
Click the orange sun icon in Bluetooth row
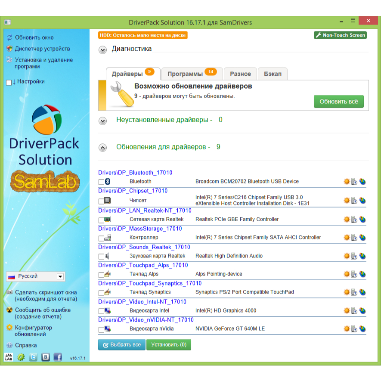347,182
